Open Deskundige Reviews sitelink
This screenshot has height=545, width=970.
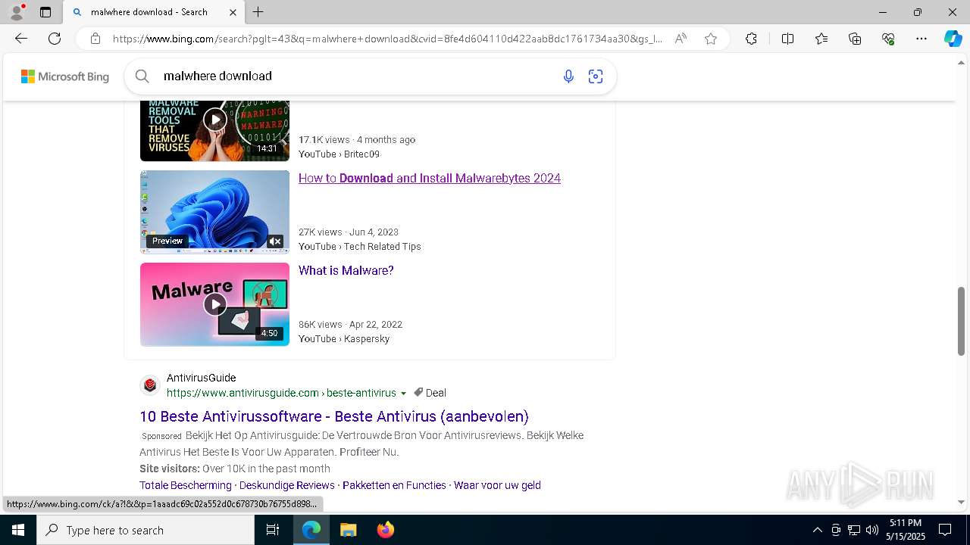pyautogui.click(x=287, y=485)
